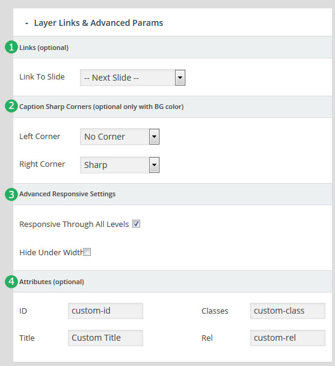Click the green number 3 badge
This screenshot has height=366, width=335.
[11, 194]
